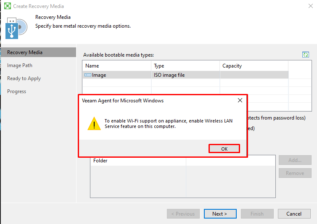Cancel the recovery media wizard
317x224 pixels.
click(294, 214)
